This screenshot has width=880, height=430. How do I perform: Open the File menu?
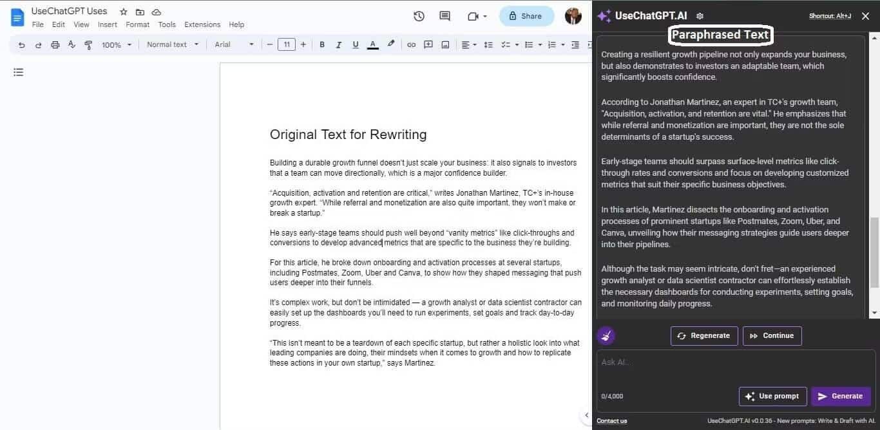coord(38,24)
